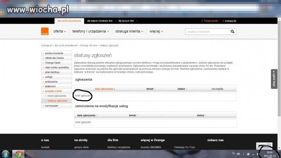
Task: Click the wyloguj się link
Action: (230, 21)
